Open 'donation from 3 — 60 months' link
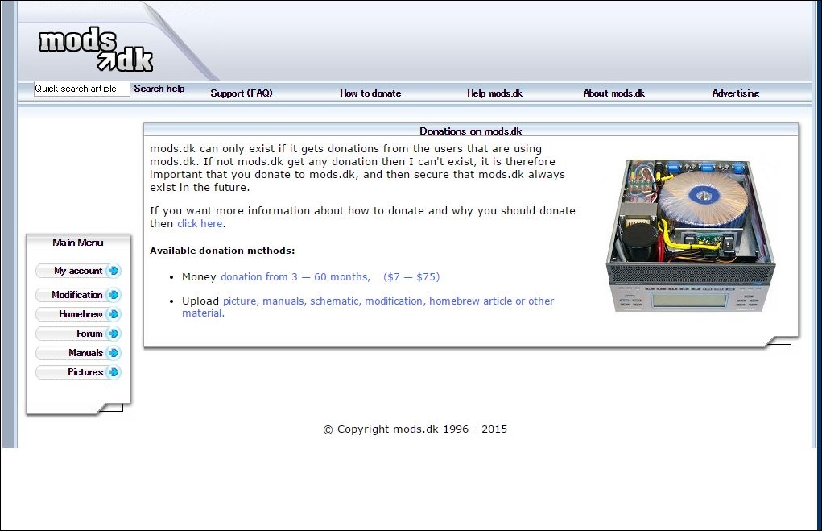 [x=330, y=277]
